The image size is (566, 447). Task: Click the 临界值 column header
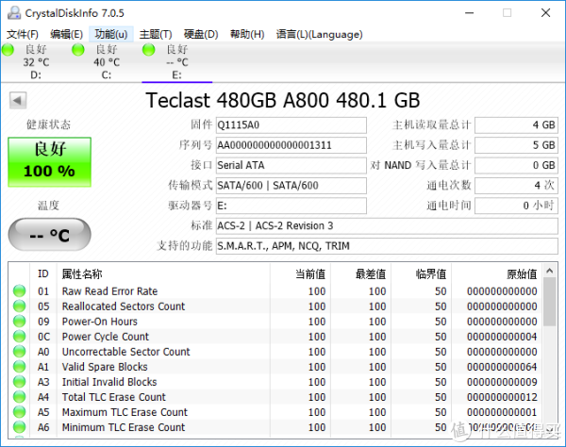coord(422,273)
